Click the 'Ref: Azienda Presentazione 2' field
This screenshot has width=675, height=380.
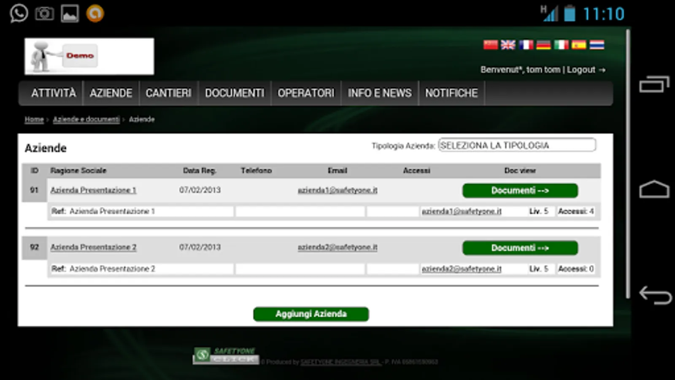[141, 269]
